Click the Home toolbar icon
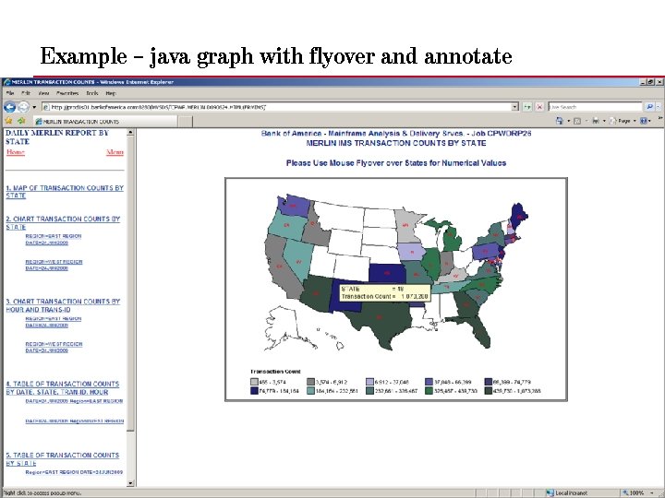The image size is (665, 498). coord(560,121)
